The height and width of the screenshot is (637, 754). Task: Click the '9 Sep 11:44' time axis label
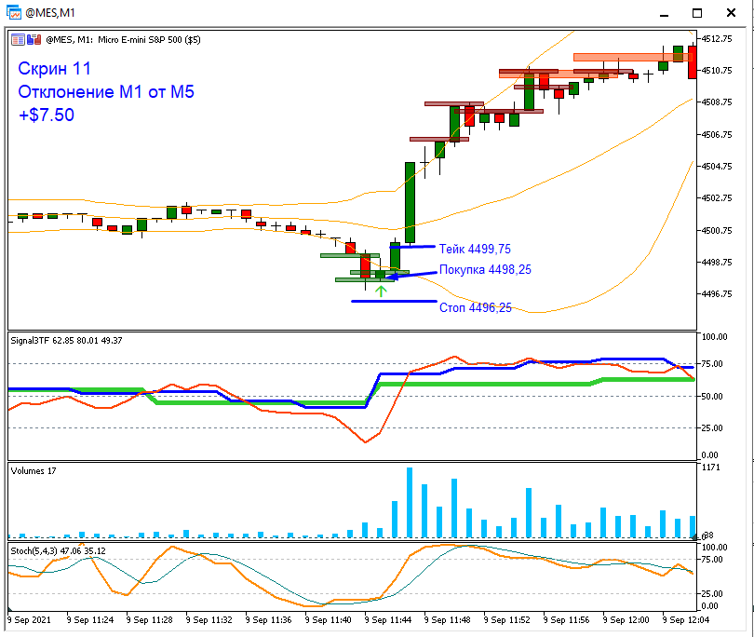[387, 619]
